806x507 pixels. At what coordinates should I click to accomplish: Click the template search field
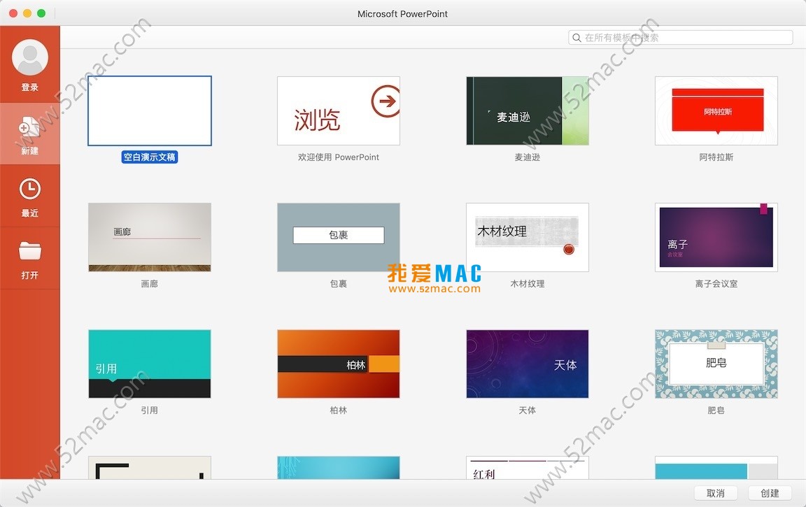click(681, 38)
